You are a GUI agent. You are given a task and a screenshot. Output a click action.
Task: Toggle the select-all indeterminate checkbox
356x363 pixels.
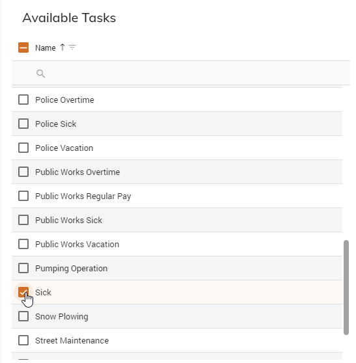point(23,47)
